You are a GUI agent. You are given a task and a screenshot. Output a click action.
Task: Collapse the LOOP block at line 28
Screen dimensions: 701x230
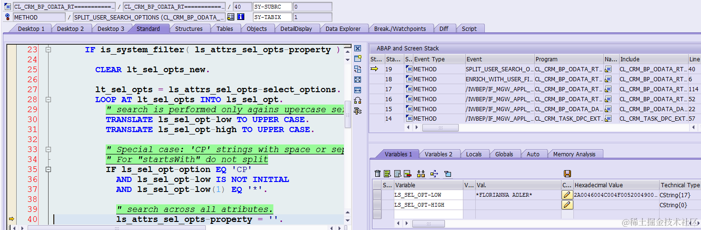click(48, 100)
